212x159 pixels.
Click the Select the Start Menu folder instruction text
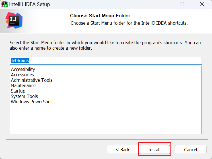(105, 45)
